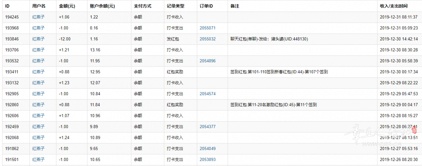Click remark about 第11个签到

(274, 105)
